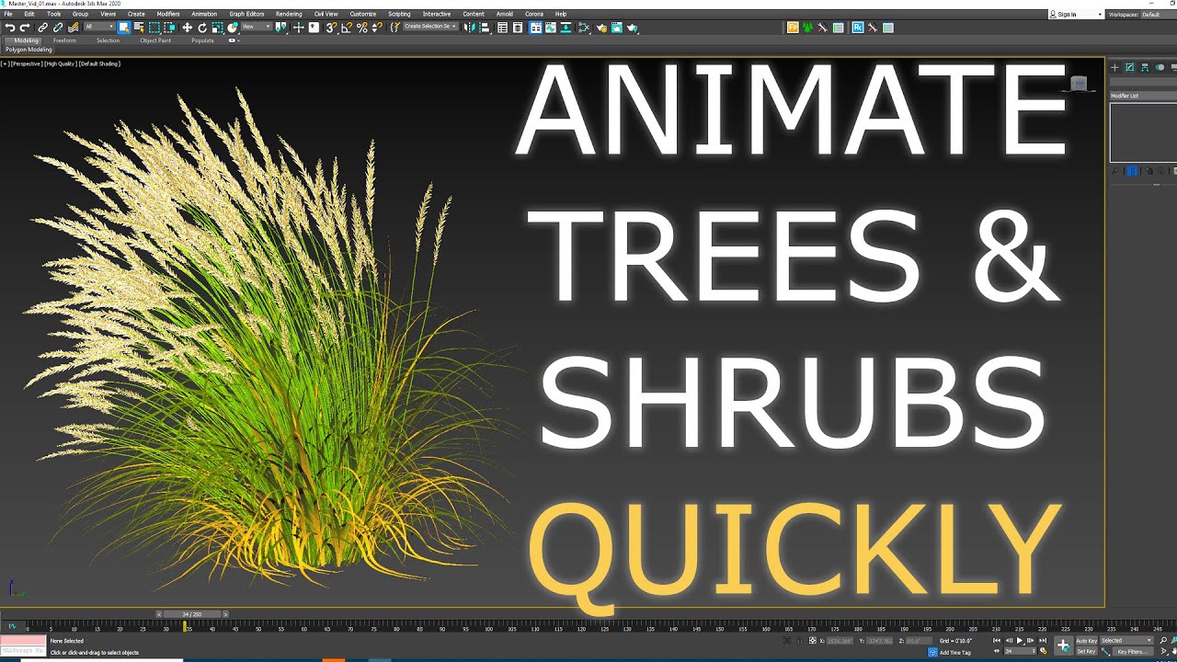Image resolution: width=1177 pixels, height=662 pixels.
Task: Click the Forest Pack Fp icon
Action: [793, 28]
